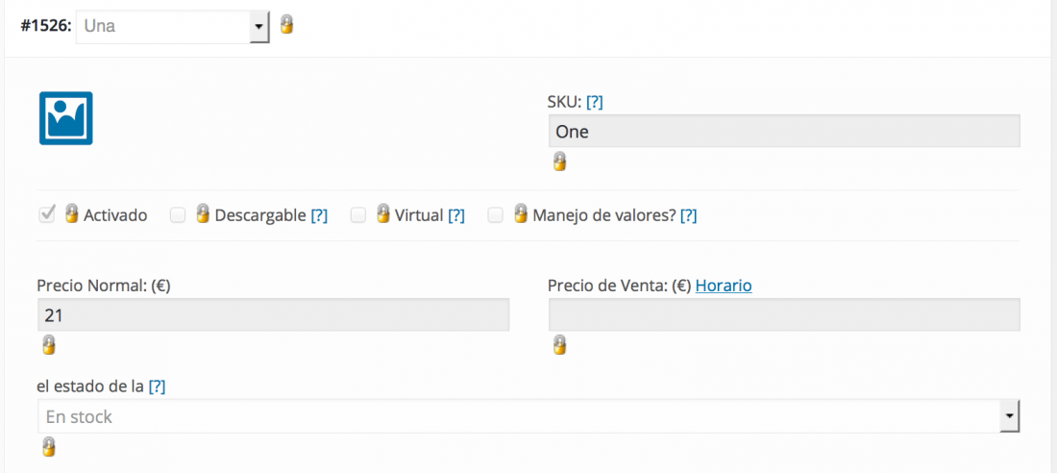Open SKU help [?] link
This screenshot has width=1057, height=473.
pyautogui.click(x=595, y=102)
